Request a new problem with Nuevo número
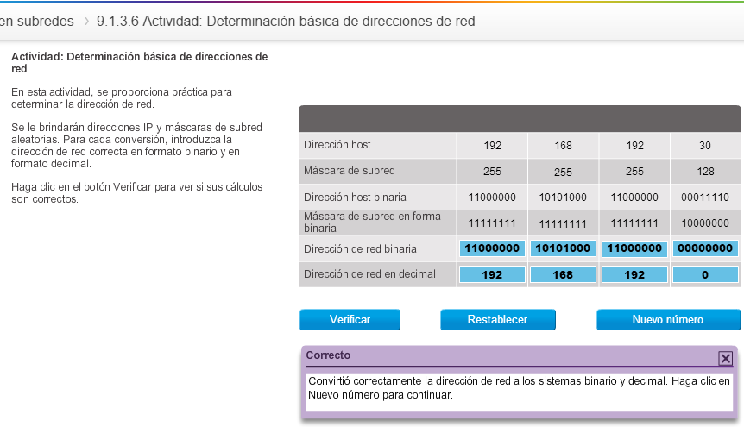Viewport: 744px width, 427px height. point(668,319)
